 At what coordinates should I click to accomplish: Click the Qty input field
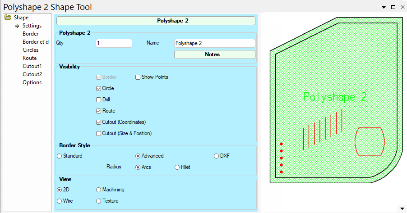pos(114,43)
